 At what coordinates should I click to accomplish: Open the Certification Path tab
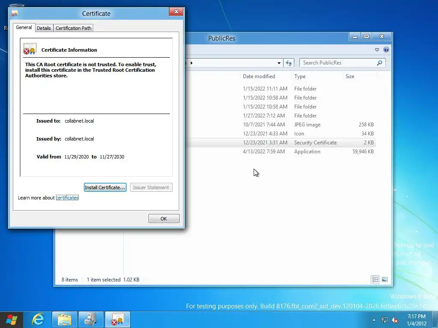[74, 28]
